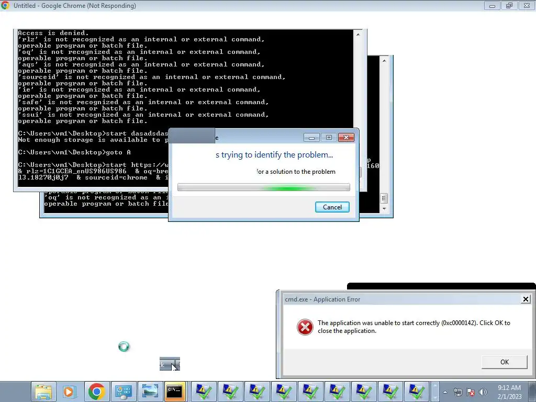The image size is (536, 402).
Task: Click OK in the cmd.exe Application Error dialog
Action: click(504, 362)
